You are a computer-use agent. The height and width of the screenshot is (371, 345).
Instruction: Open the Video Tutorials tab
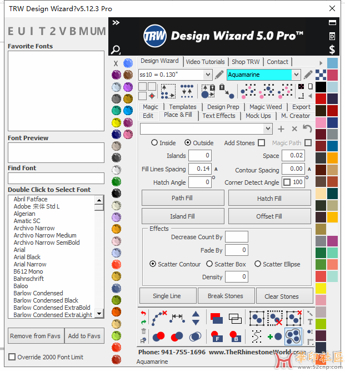[205, 62]
